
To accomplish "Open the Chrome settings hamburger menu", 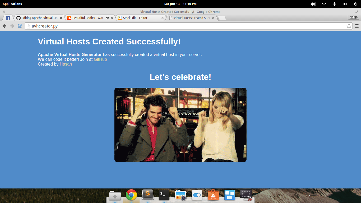I will [x=357, y=26].
